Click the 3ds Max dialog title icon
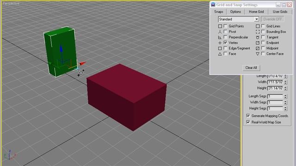Screen dimensions: 296x166 [x=213, y=5]
